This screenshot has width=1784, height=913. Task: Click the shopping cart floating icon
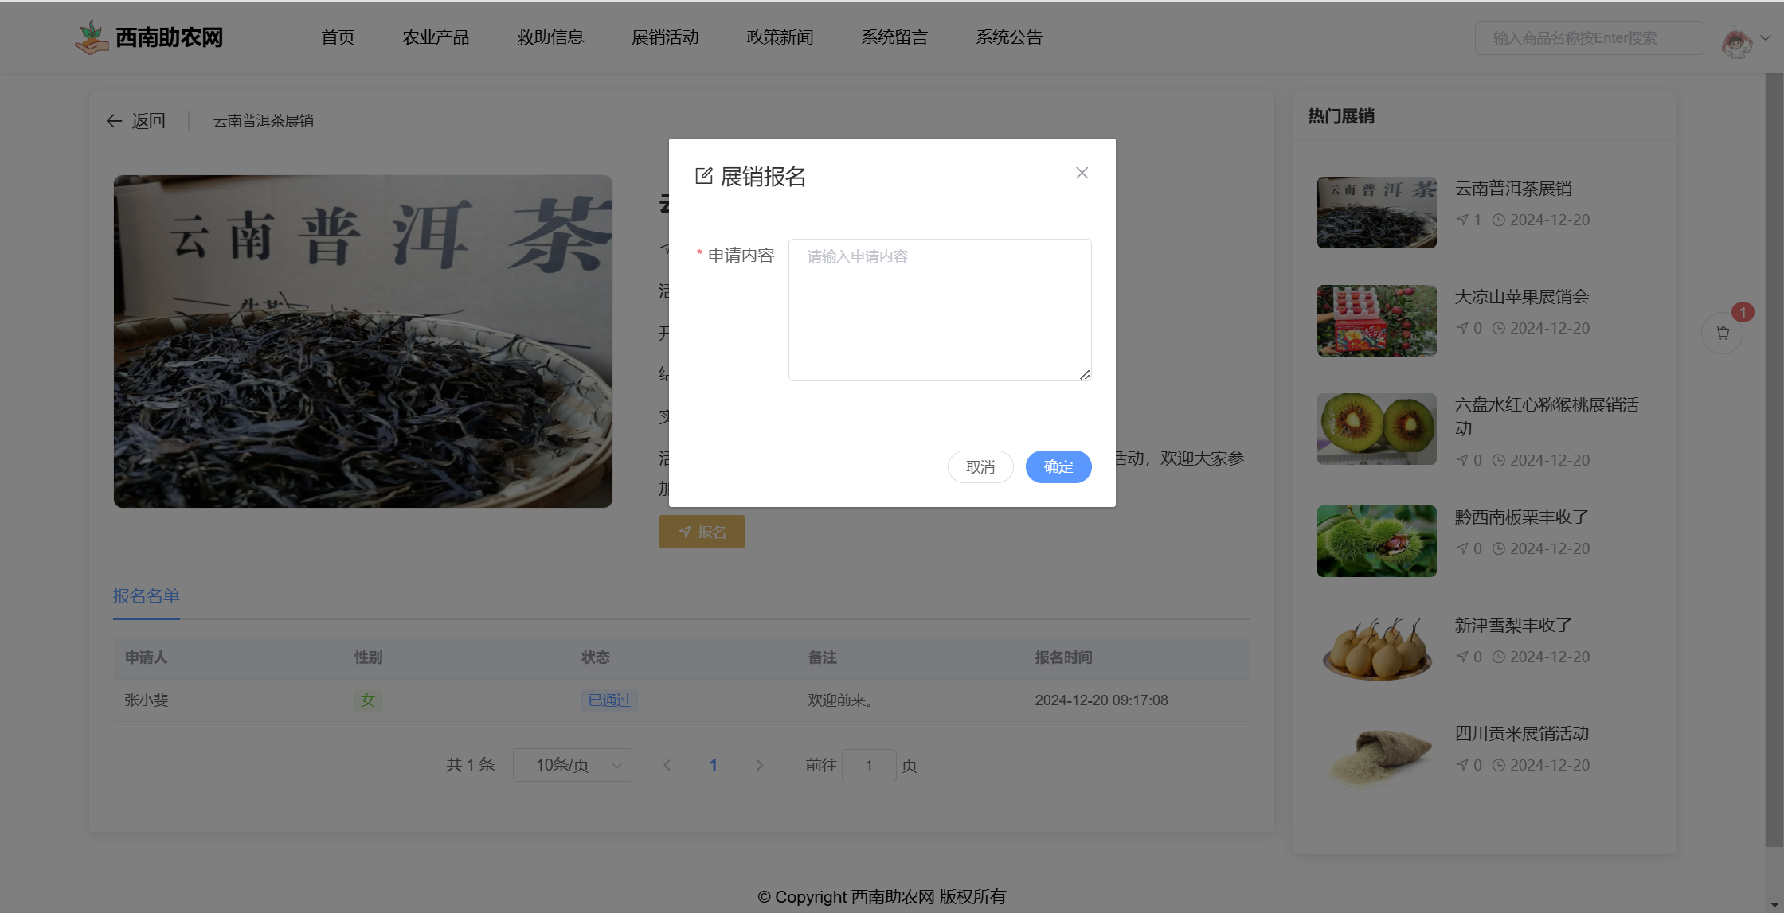[1722, 333]
